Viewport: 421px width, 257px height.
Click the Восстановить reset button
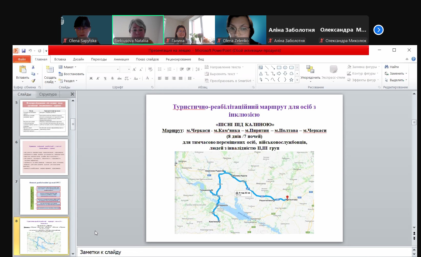pos(71,74)
